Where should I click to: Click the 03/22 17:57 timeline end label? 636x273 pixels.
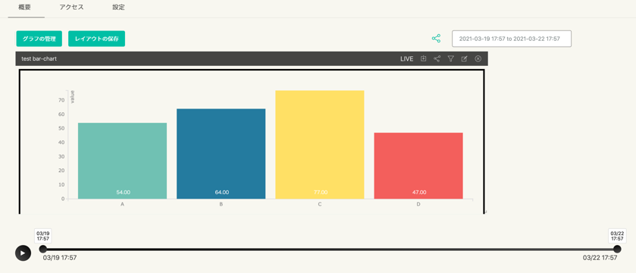pos(600,258)
